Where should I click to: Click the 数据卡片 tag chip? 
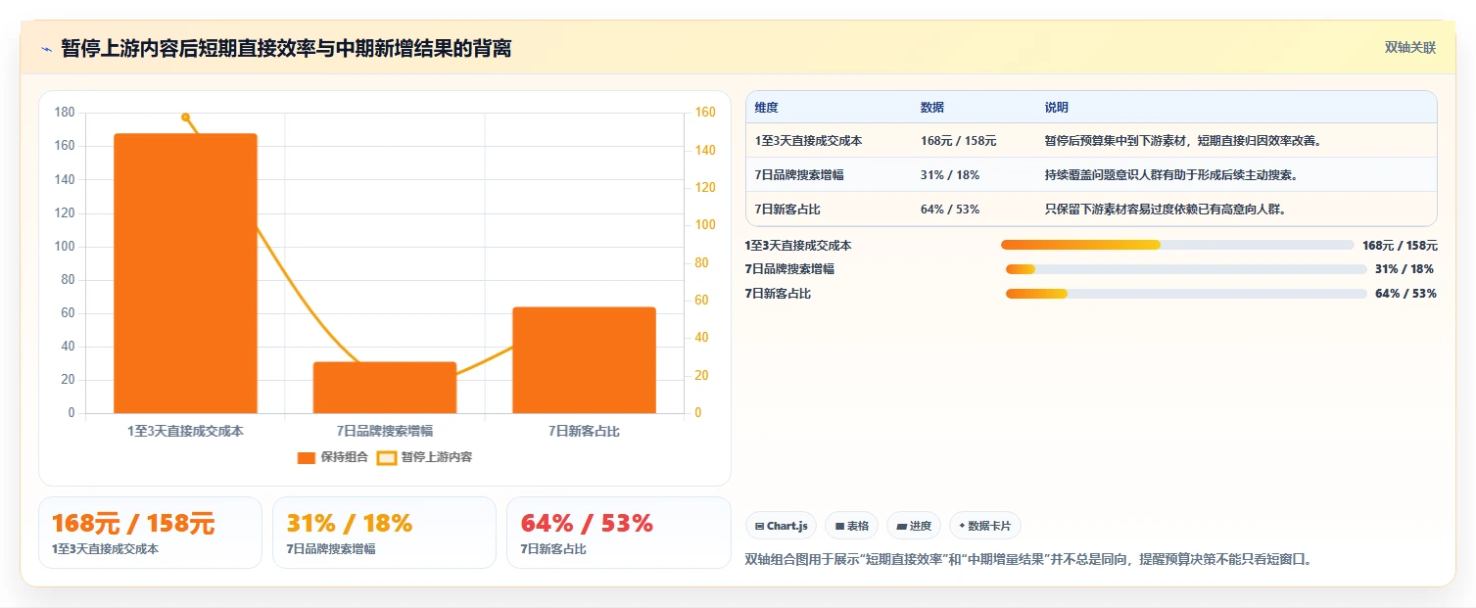click(984, 526)
